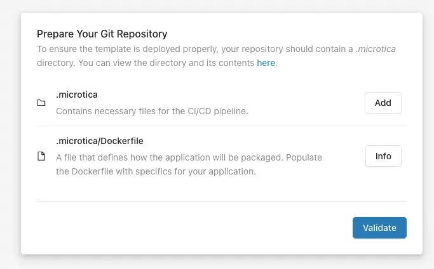
Task: Click empty card area left of Validate
Action: coord(194,228)
